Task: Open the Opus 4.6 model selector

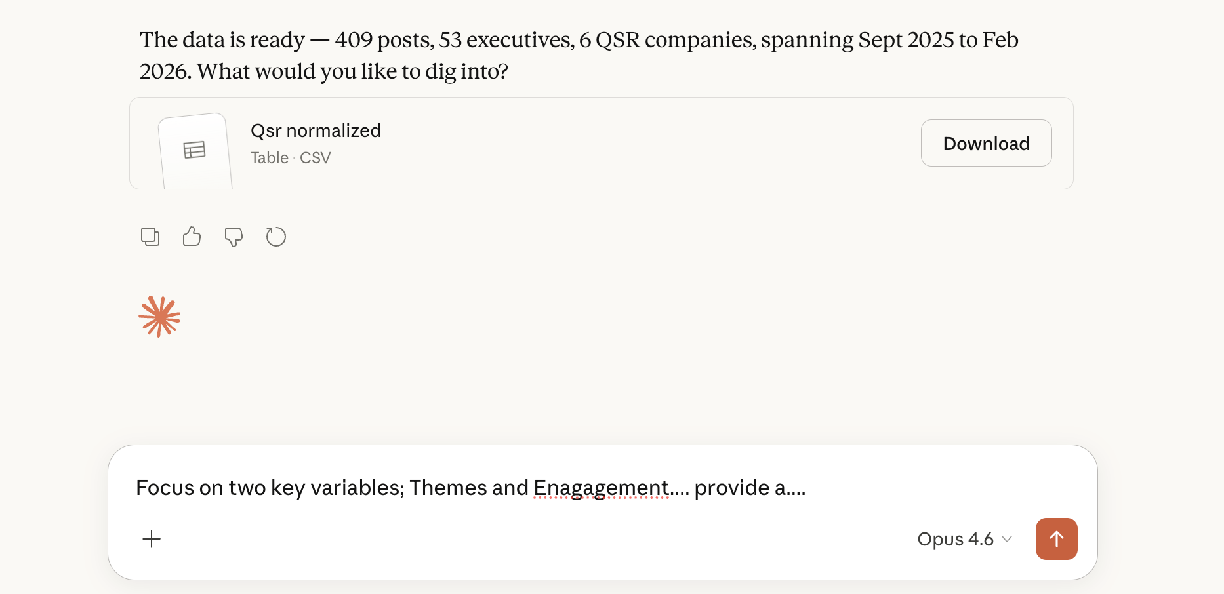Action: [955, 539]
